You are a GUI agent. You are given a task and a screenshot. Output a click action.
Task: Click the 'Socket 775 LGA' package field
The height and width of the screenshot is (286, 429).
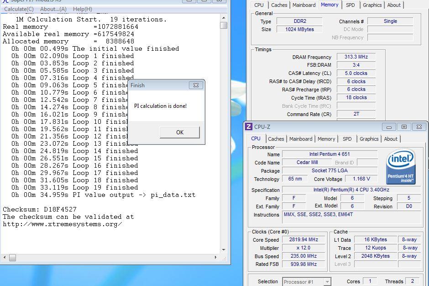tap(330, 171)
